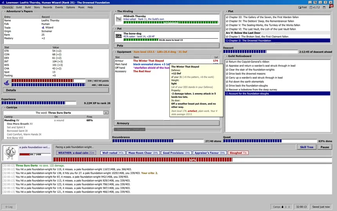Toggle checkbox for Put down the earth elementals
This screenshot has width=337, height=211.
227,82
